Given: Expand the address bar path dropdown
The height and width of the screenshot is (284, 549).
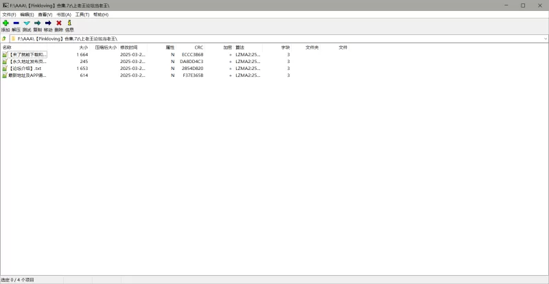Looking at the screenshot, I should (x=545, y=38).
